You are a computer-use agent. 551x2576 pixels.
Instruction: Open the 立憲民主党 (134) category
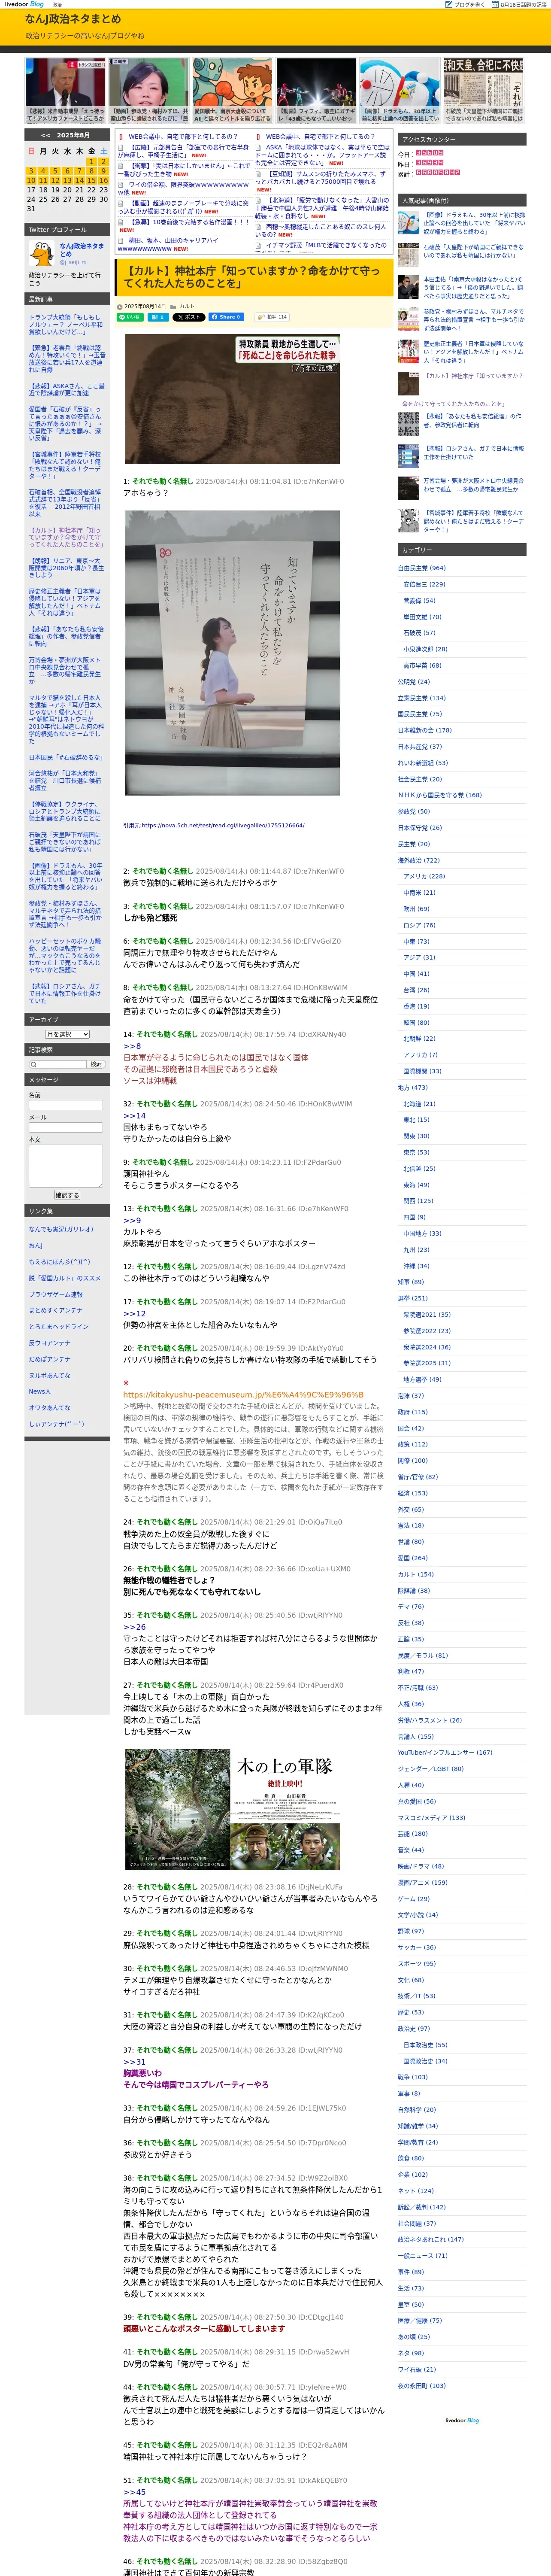point(422,698)
